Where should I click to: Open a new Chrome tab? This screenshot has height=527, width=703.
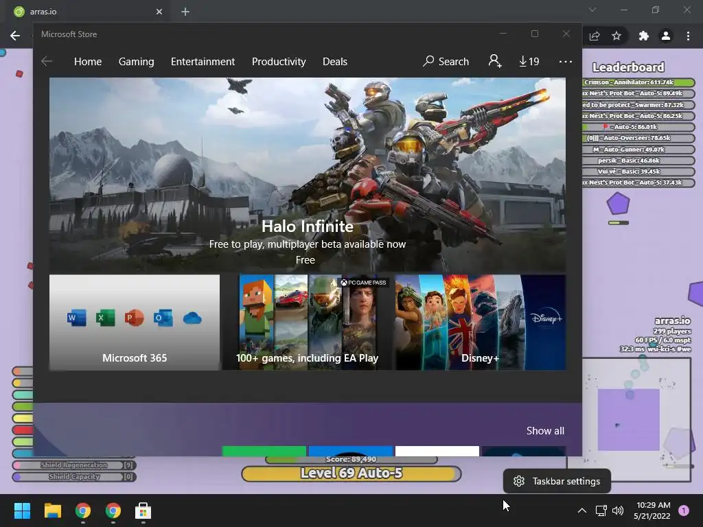pos(185,12)
